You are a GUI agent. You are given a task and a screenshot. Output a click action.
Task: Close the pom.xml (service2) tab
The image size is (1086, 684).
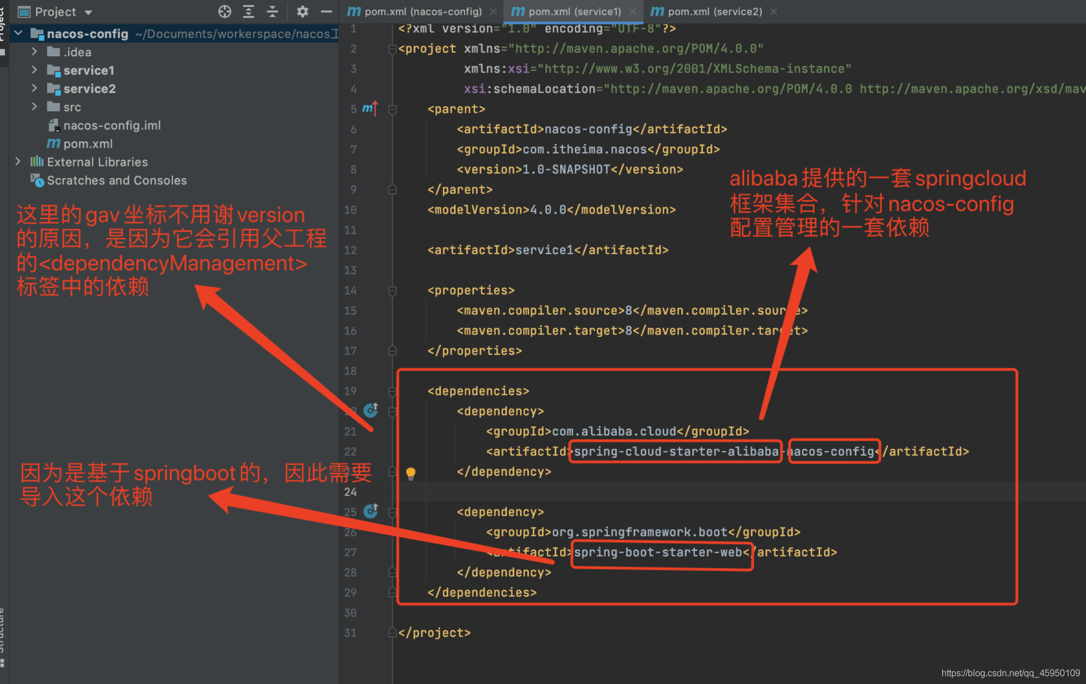pos(773,11)
